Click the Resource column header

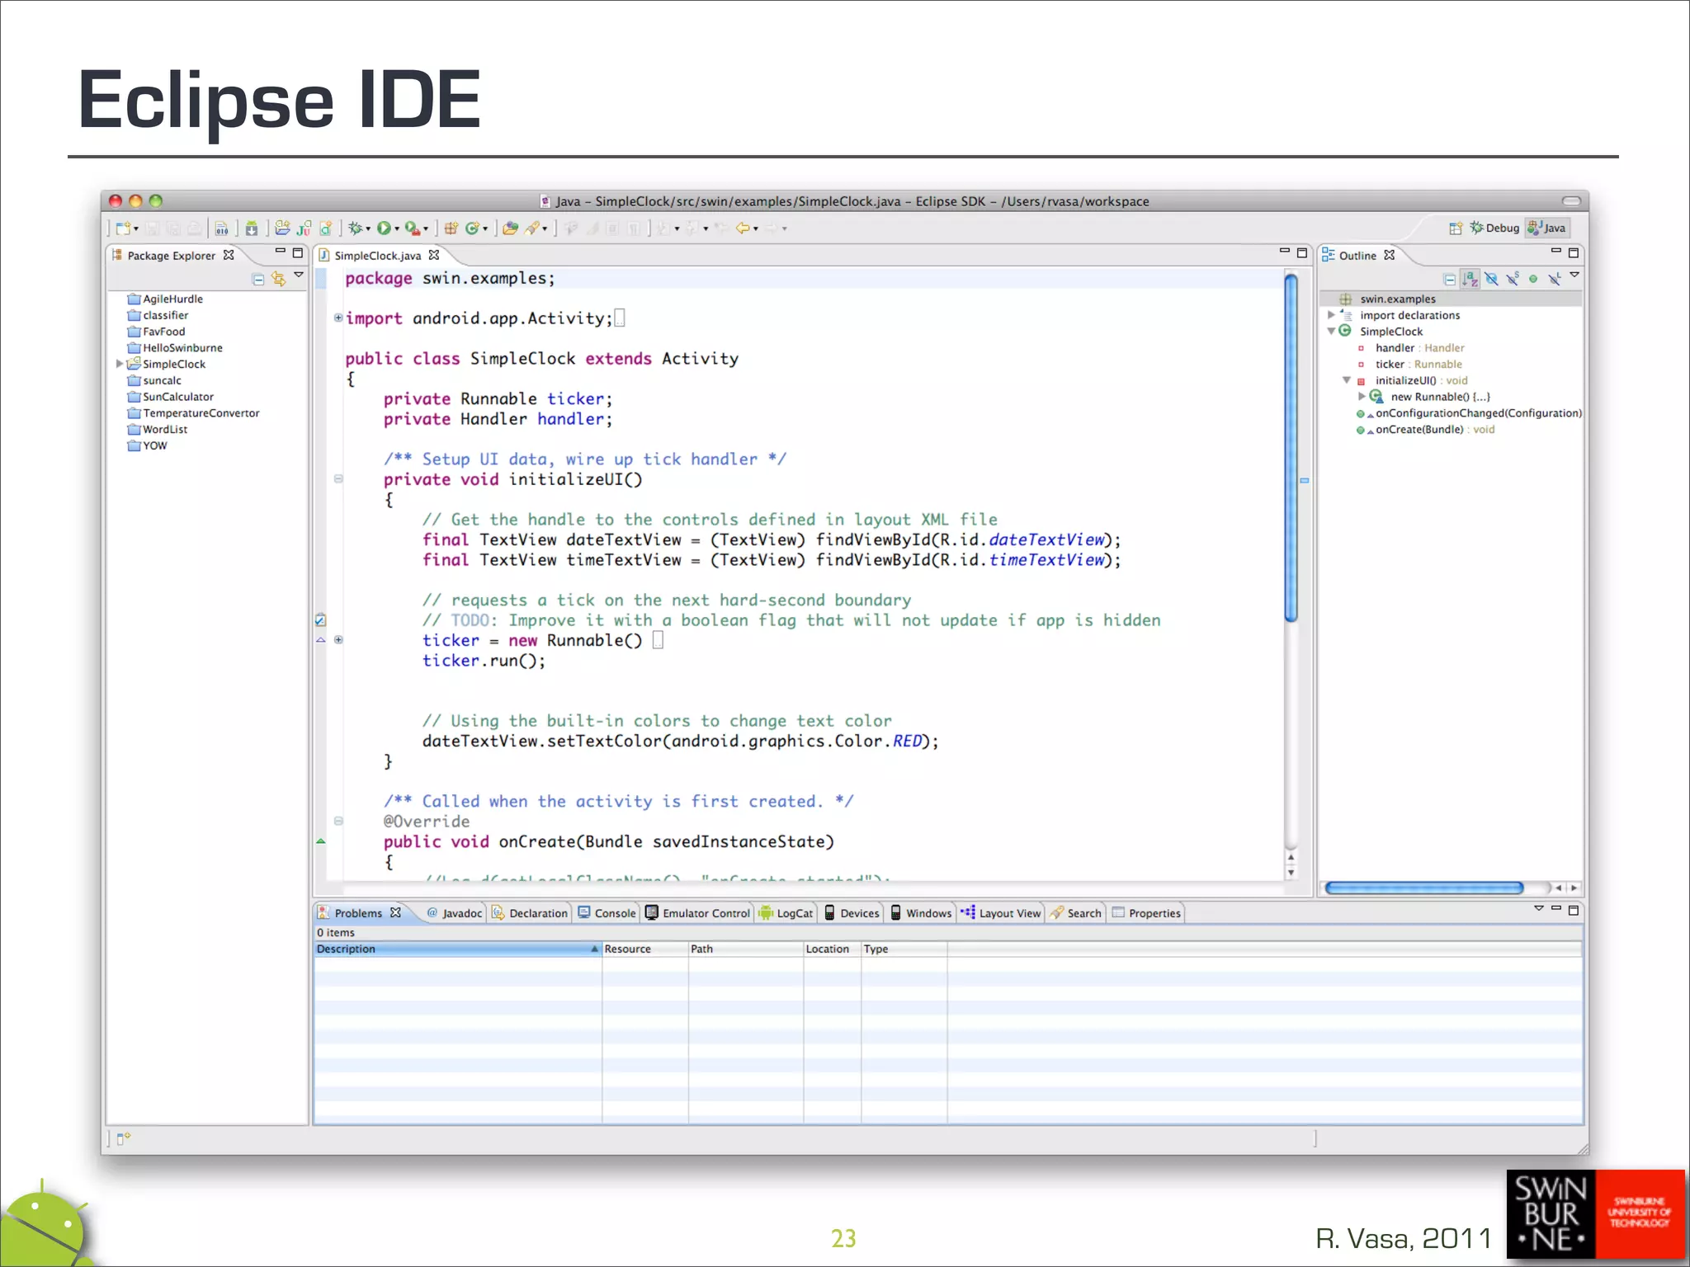(645, 949)
